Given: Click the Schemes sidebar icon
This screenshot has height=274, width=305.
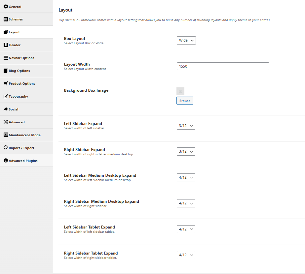Looking at the screenshot, I should [x=6, y=19].
